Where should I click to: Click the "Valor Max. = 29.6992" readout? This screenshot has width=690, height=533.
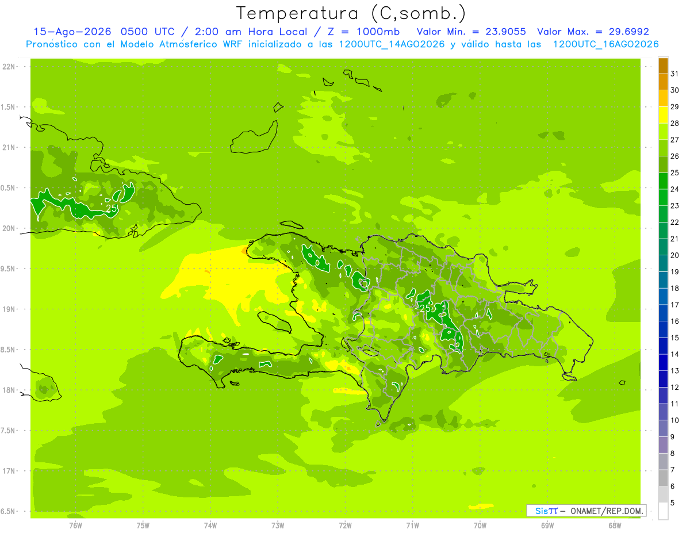click(593, 32)
